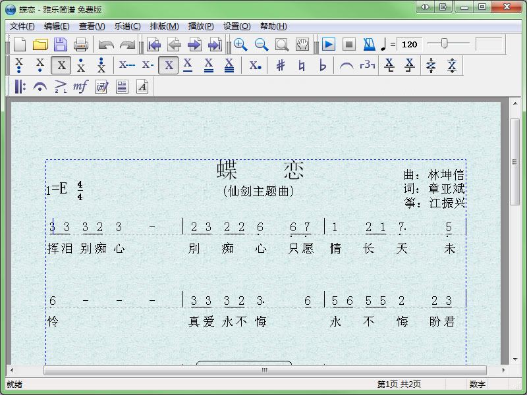Image resolution: width=527 pixels, height=395 pixels.
Task: Select the score title 蝶恋
Action: pos(260,170)
